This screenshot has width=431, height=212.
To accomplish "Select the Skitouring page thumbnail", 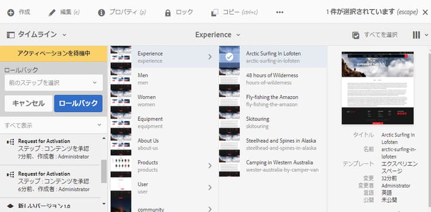I will 229,123.
